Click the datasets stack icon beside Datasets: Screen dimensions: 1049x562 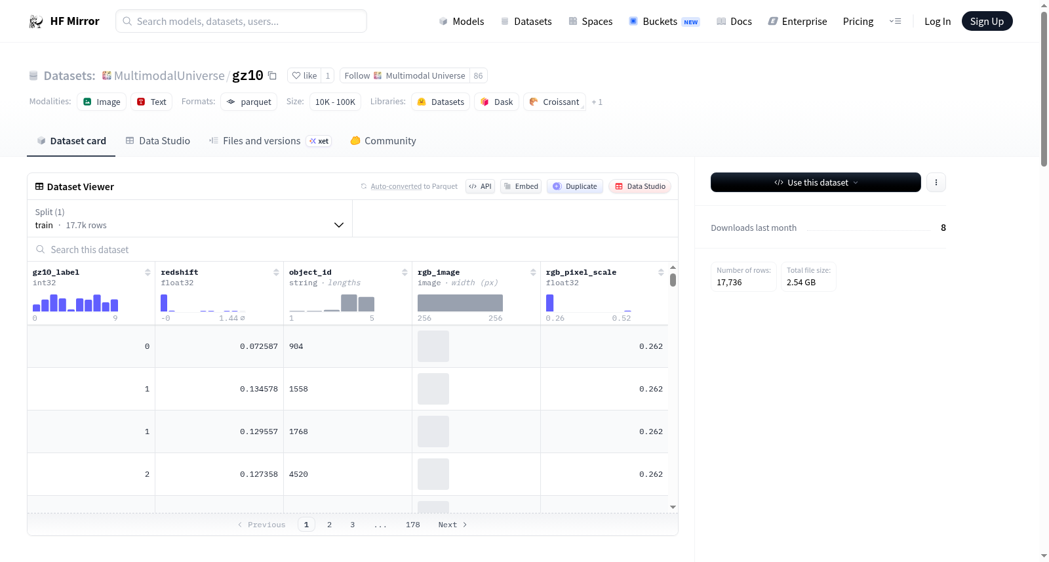pyautogui.click(x=33, y=75)
